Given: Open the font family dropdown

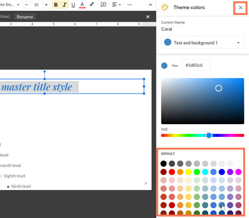Looking at the screenshot, I should (x=9, y=5).
